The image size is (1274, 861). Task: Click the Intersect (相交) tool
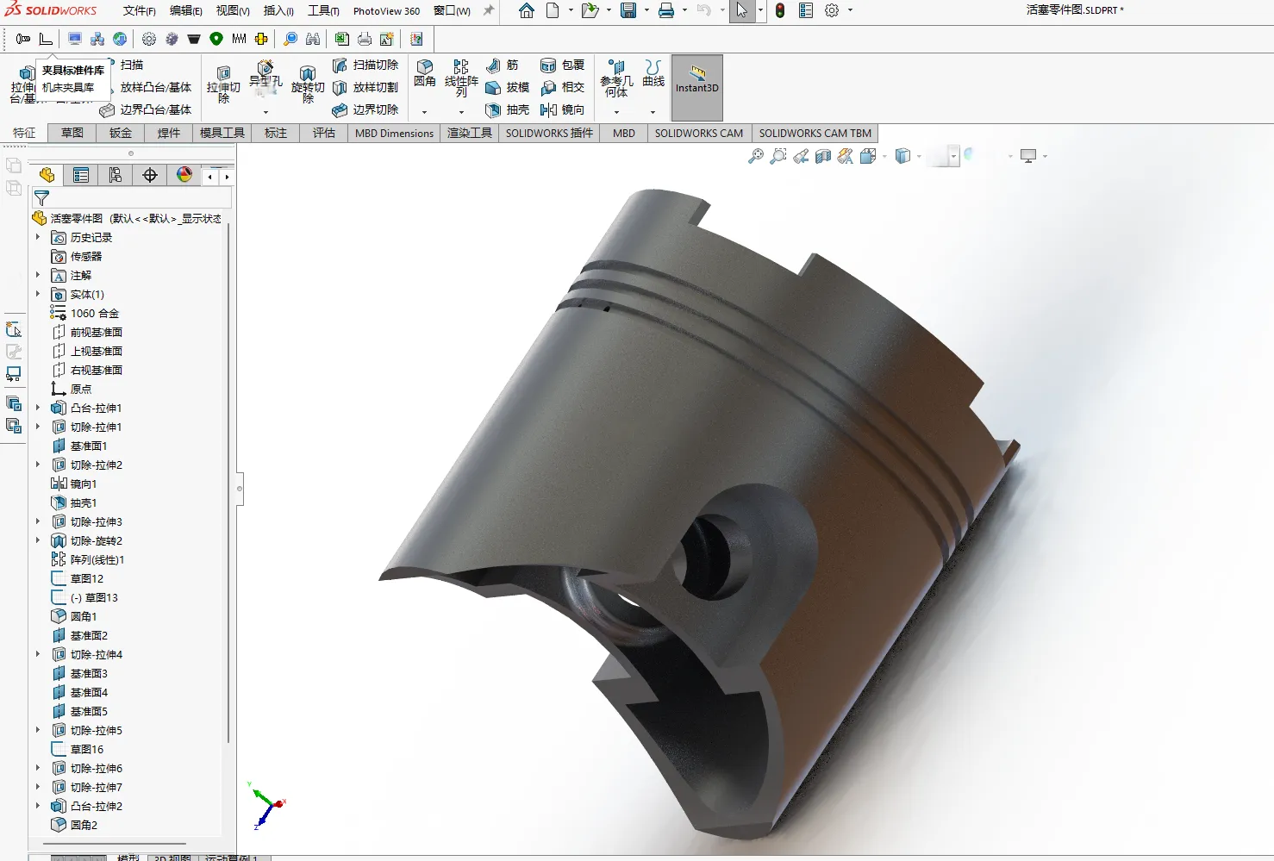click(562, 88)
